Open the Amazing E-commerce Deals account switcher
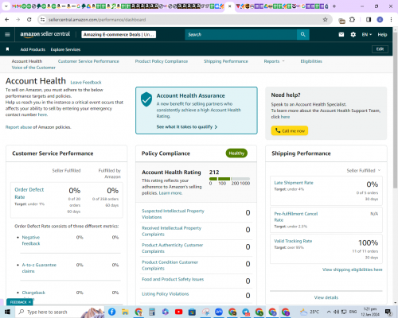398x318 pixels. (x=119, y=34)
